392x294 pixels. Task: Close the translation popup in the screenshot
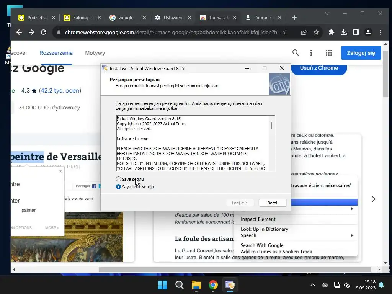60,171
